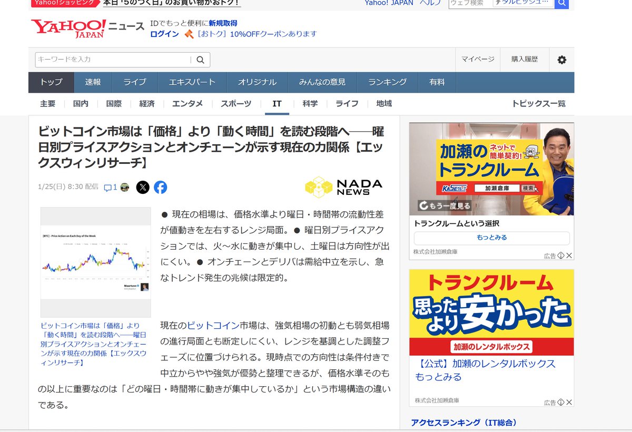Open the 経済 category
632x432 pixels.
pos(147,104)
